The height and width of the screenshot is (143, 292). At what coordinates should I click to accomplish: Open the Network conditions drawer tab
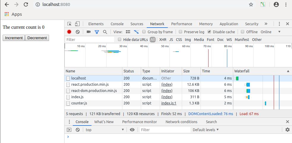[x=181, y=122]
